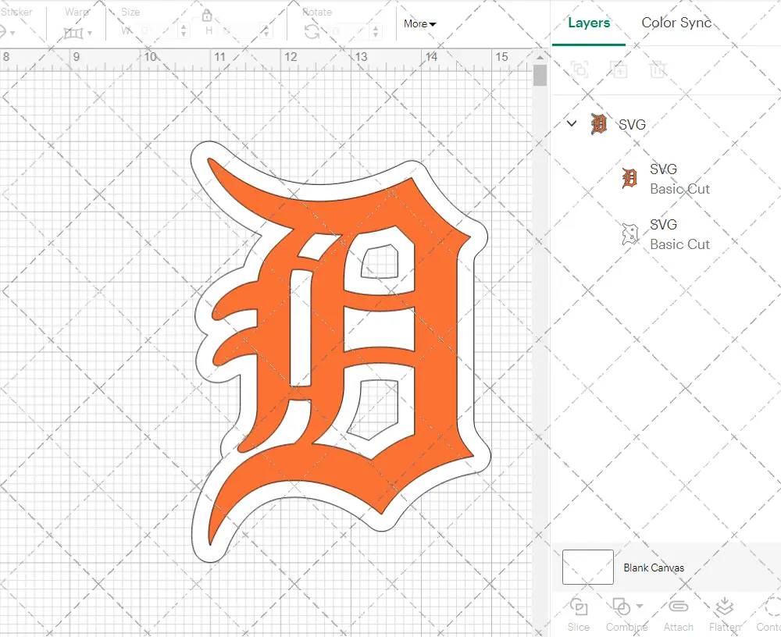Open the More dropdown menu

click(x=420, y=23)
